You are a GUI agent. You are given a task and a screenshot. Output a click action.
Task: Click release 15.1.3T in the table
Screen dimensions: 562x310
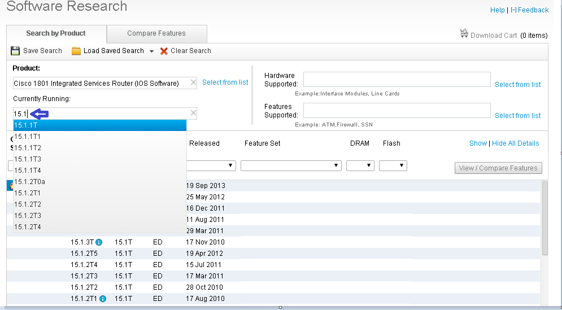82,242
